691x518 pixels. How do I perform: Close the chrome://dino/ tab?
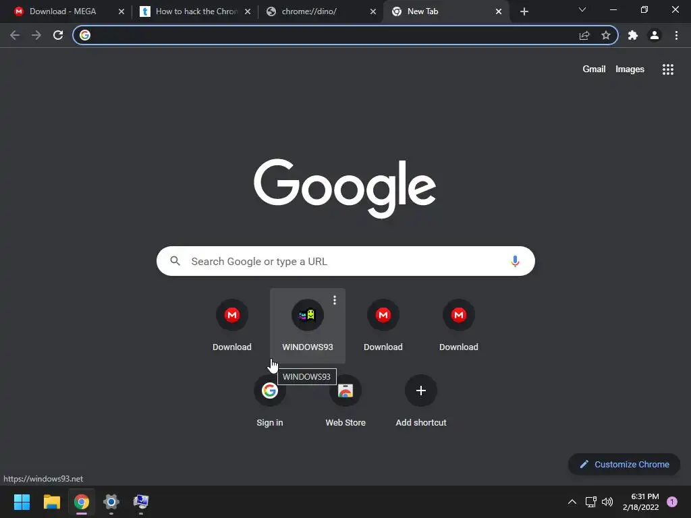tap(372, 11)
